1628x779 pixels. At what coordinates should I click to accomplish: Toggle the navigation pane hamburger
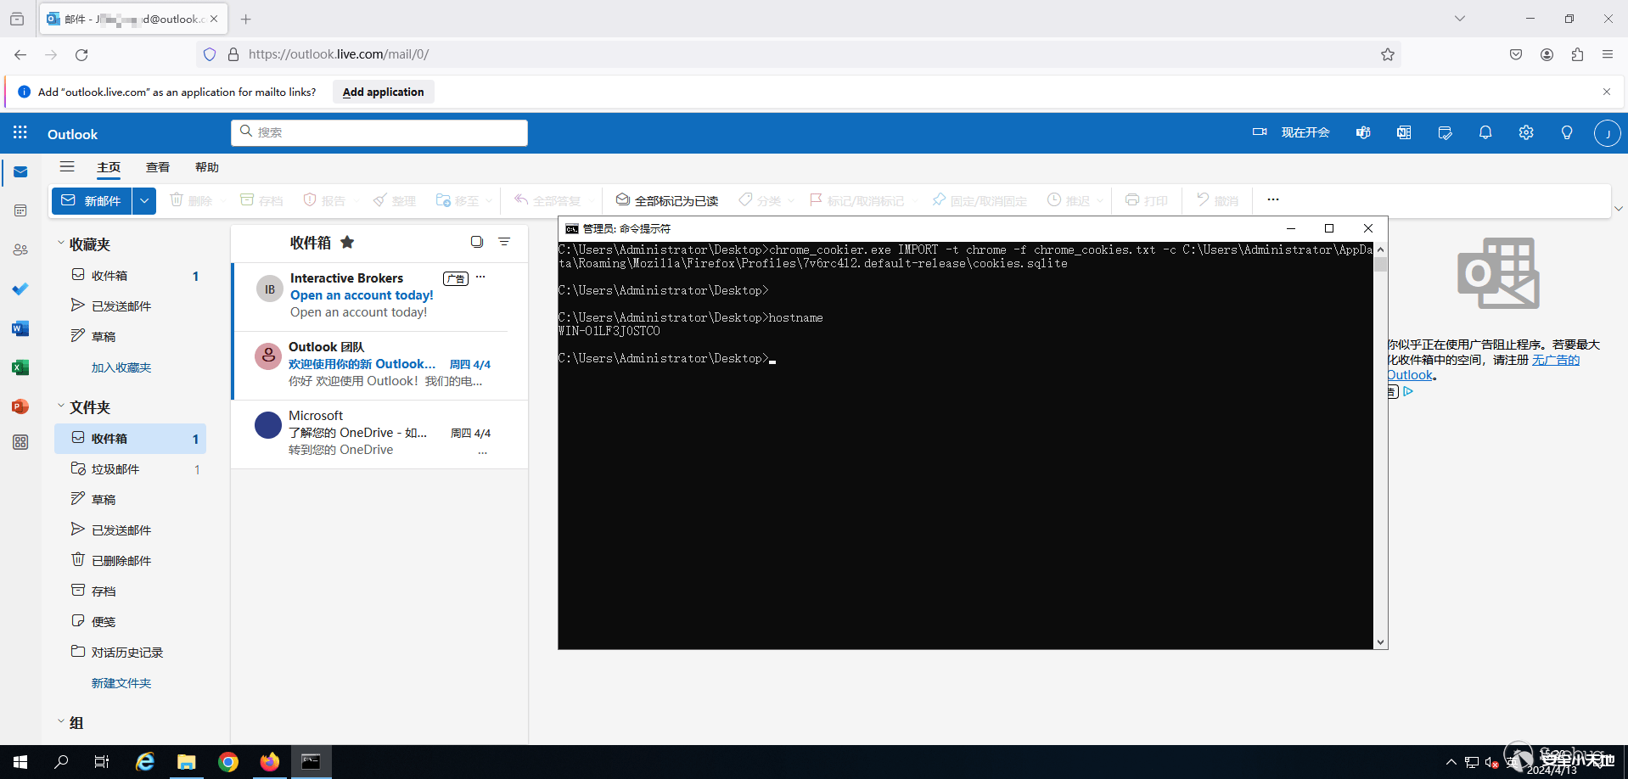(67, 167)
